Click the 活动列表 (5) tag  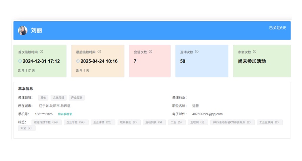154,122
